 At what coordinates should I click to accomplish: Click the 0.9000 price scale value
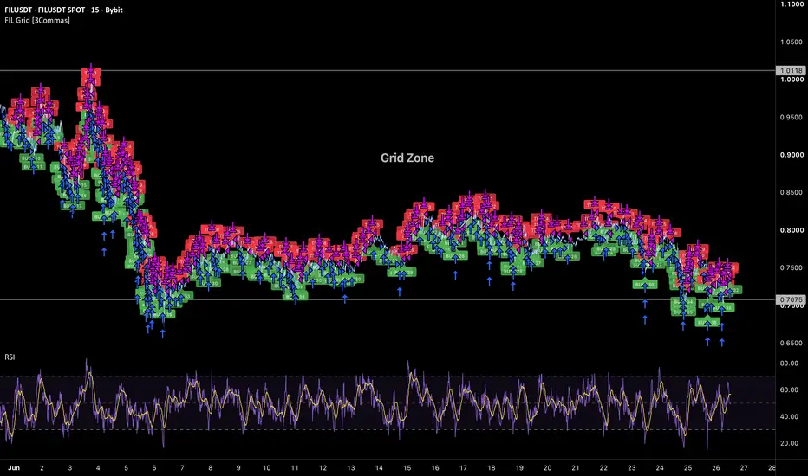(x=792, y=155)
